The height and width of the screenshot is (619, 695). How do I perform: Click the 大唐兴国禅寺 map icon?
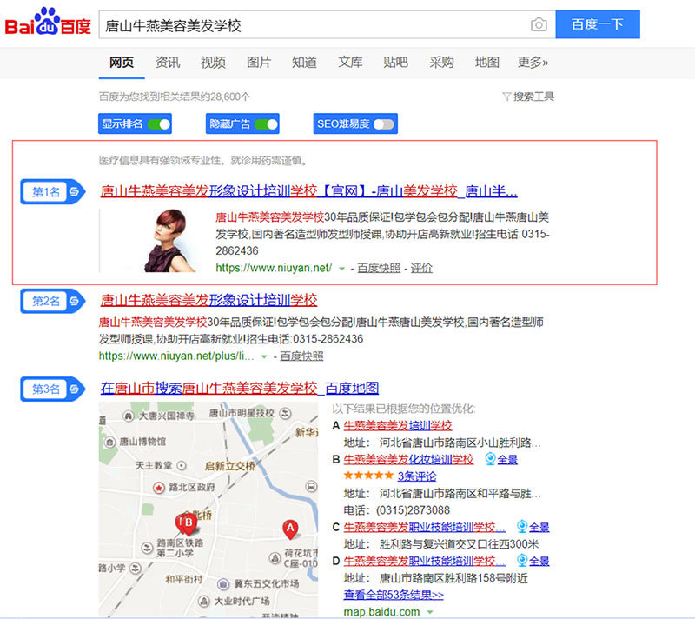point(128,416)
